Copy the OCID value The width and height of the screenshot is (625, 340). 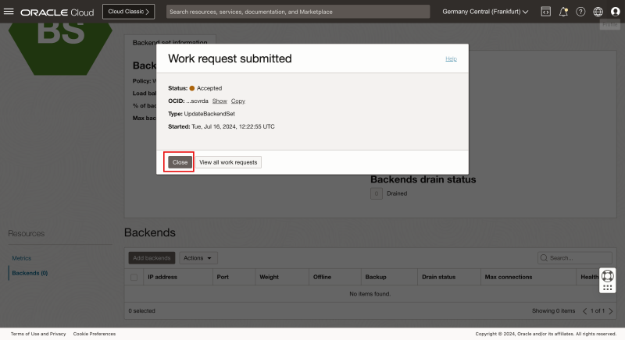(x=238, y=101)
